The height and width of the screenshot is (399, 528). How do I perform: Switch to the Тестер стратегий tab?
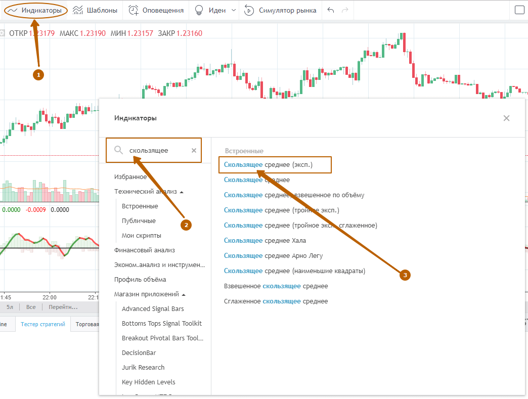click(x=42, y=324)
